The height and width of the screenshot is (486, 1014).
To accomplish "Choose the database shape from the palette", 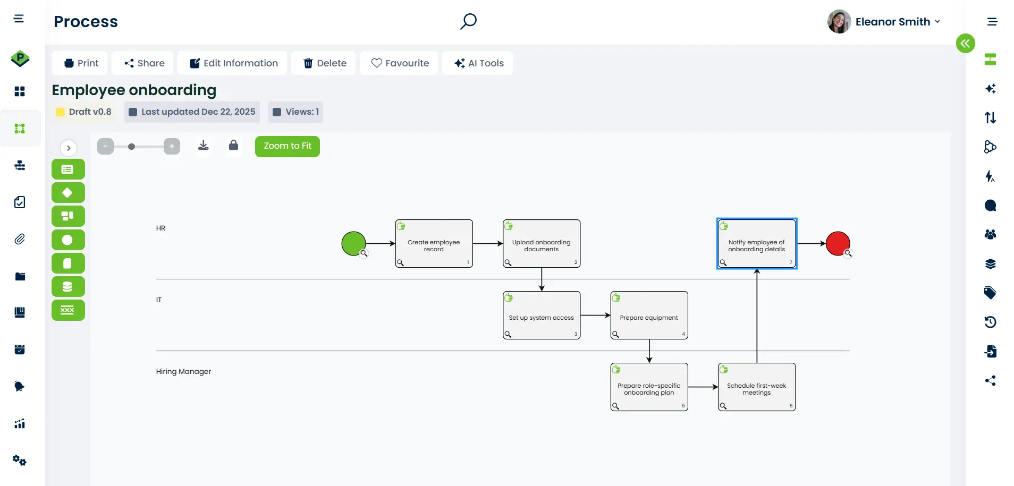I will pyautogui.click(x=68, y=286).
